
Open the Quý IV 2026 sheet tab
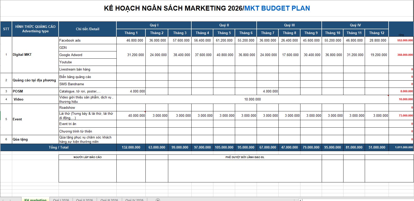tap(134, 200)
